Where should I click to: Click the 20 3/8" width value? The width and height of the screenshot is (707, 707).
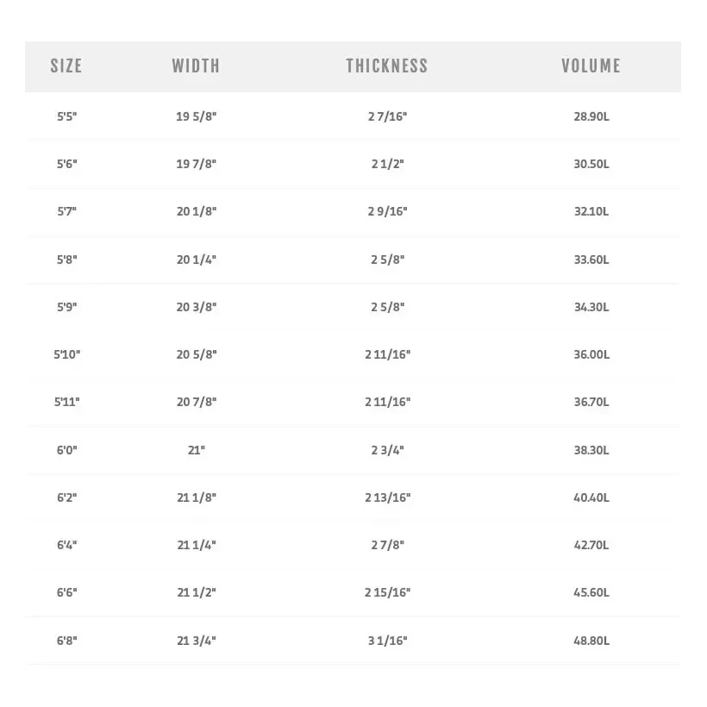[196, 307]
